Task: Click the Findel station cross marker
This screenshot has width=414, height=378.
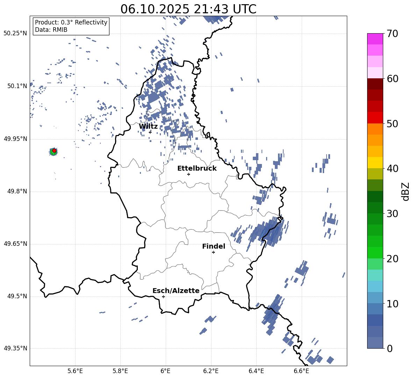Action: [213, 252]
